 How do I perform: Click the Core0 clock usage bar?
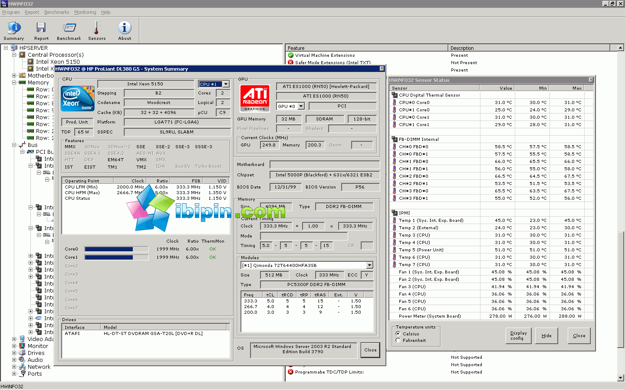116,249
